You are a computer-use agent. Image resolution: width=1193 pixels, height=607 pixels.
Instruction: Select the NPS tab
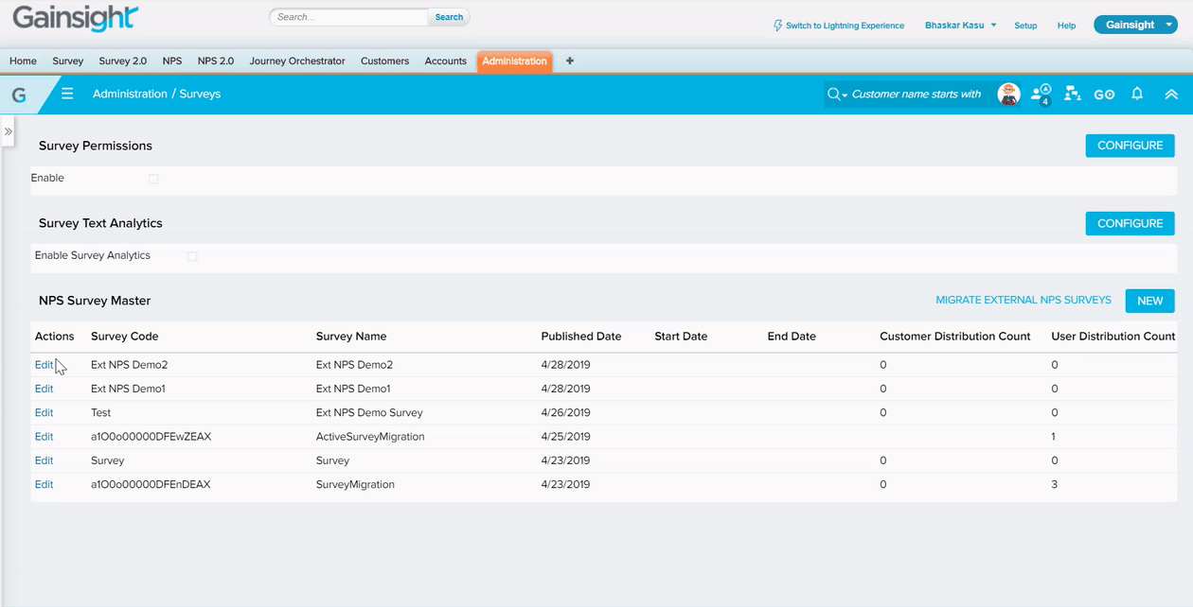[172, 61]
